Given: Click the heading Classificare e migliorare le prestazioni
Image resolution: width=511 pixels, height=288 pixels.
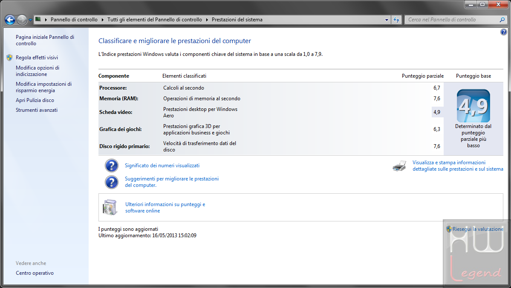Looking at the screenshot, I should (x=175, y=41).
